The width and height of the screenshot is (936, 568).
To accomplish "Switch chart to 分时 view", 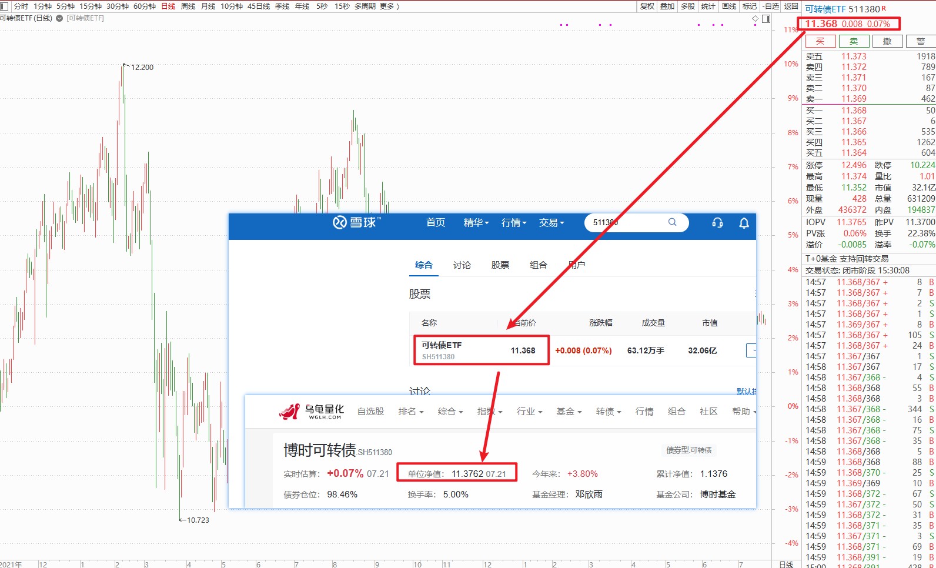I will [x=21, y=6].
